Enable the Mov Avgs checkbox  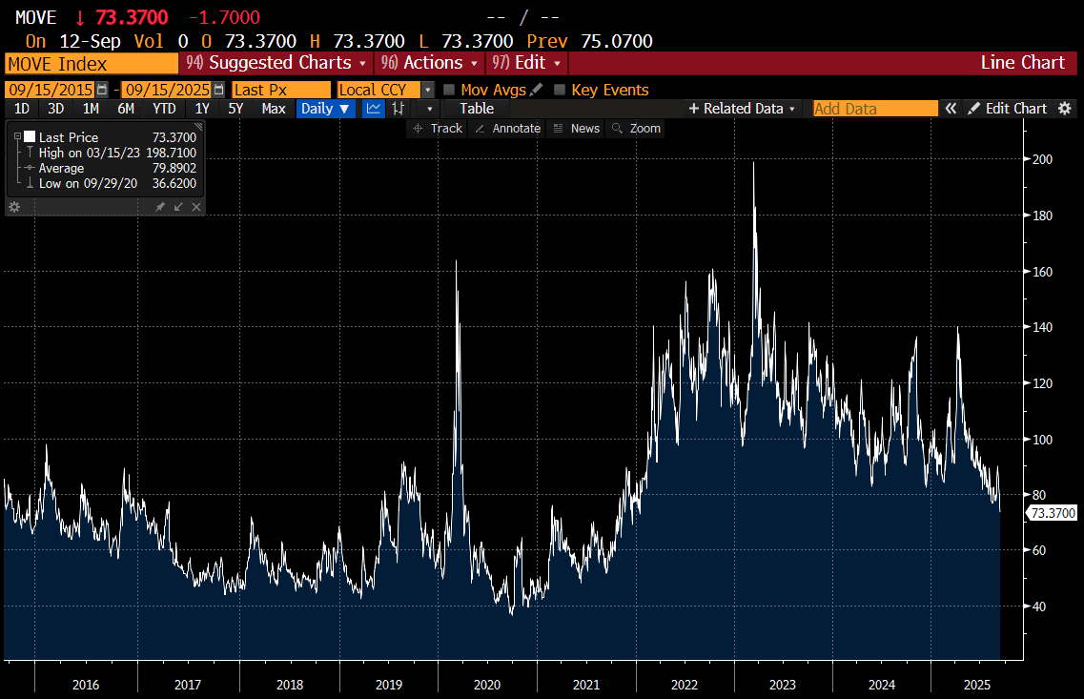pyautogui.click(x=449, y=90)
